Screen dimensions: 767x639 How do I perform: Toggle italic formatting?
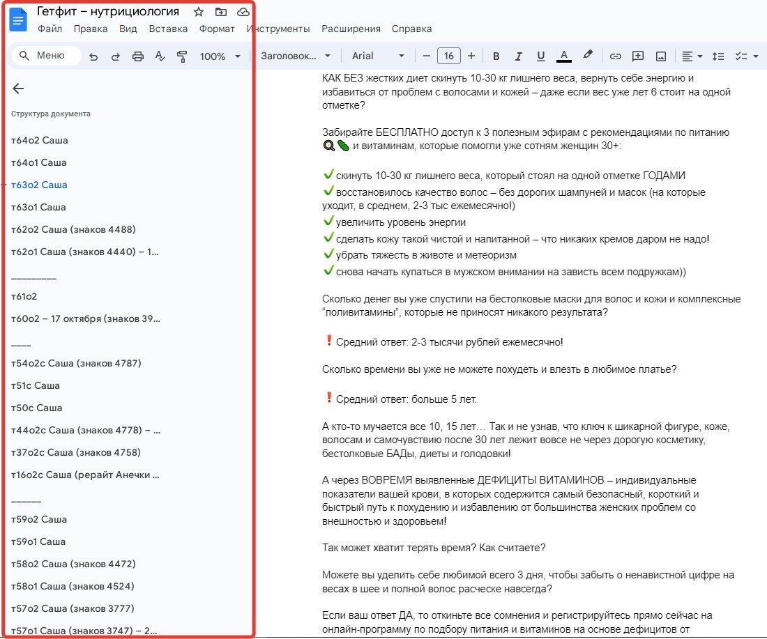pos(519,56)
